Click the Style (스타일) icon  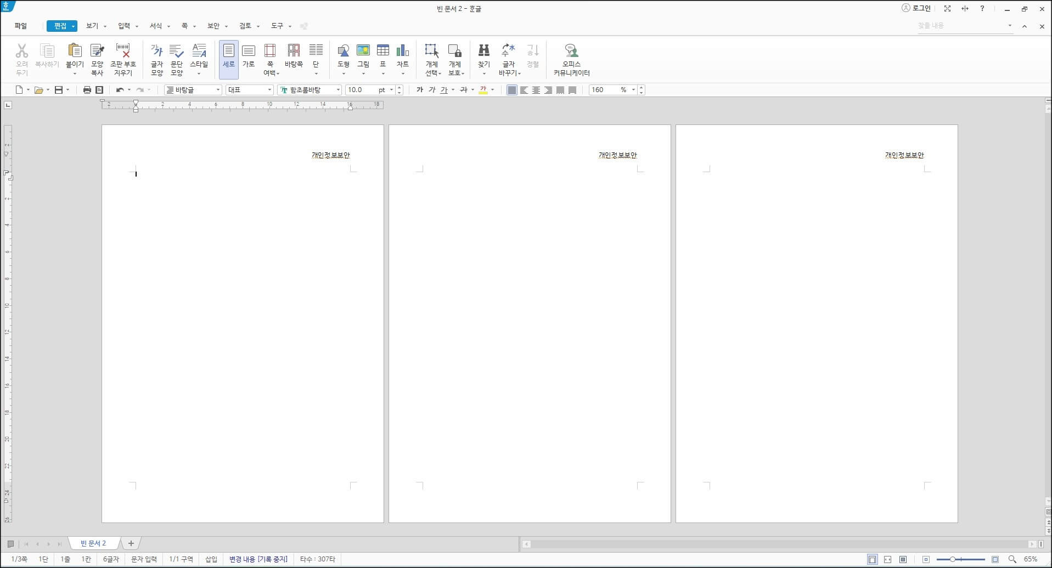coord(199,51)
